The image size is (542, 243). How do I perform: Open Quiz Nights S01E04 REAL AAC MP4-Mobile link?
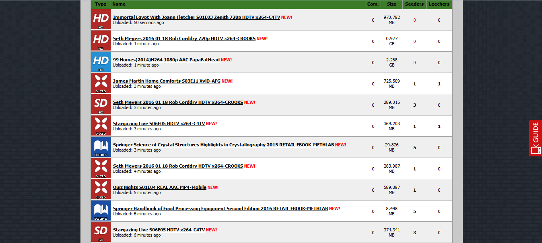(160, 187)
